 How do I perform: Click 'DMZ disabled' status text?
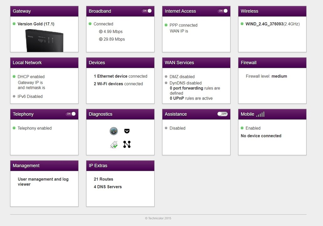pos(182,77)
